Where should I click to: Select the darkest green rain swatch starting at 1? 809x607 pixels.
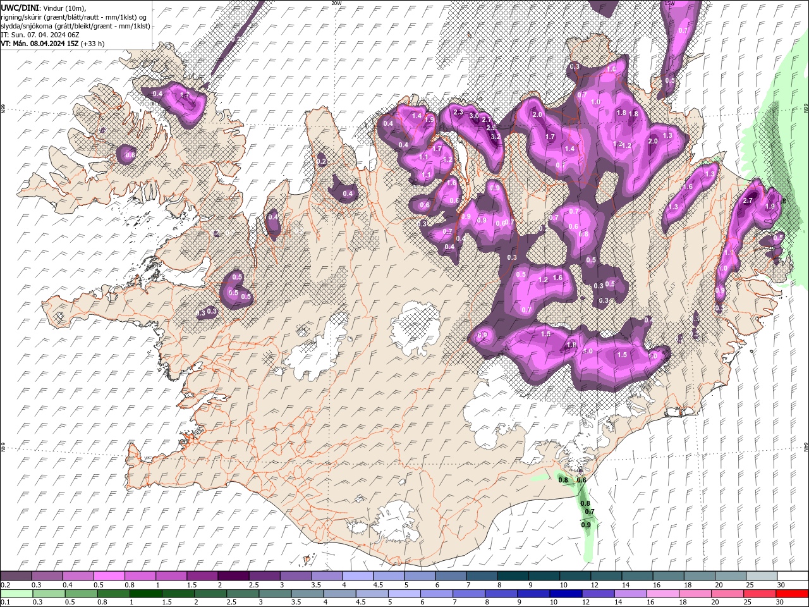(x=146, y=594)
